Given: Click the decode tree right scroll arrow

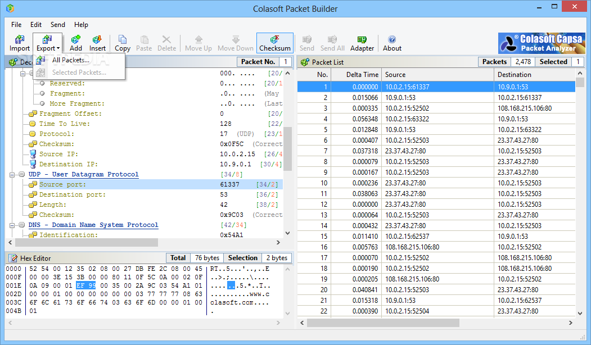Looking at the screenshot, I should point(278,243).
